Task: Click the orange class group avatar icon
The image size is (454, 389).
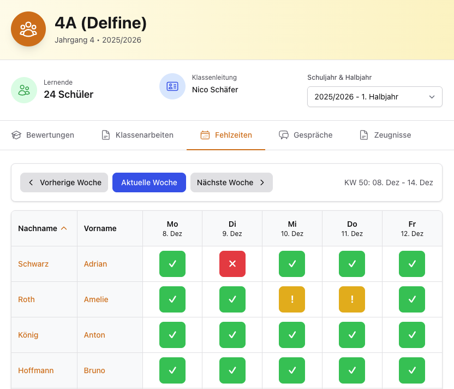Action: 28,29
